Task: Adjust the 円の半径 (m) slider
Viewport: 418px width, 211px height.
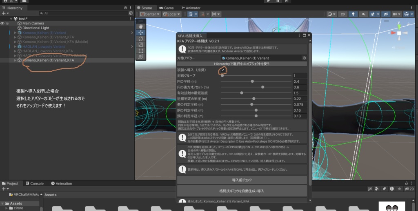Action: [x=256, y=81]
